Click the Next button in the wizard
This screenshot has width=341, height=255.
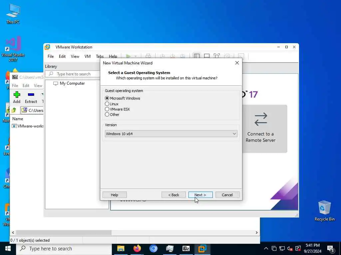tap(200, 195)
